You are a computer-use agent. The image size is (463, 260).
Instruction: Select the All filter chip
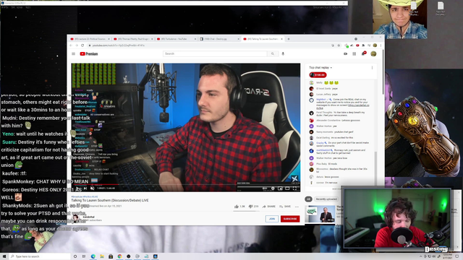tap(308, 199)
